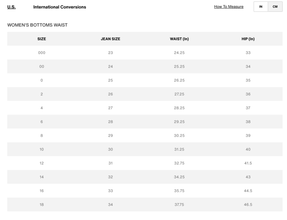Open the International Conversions tab
287x220 pixels.
(59, 7)
